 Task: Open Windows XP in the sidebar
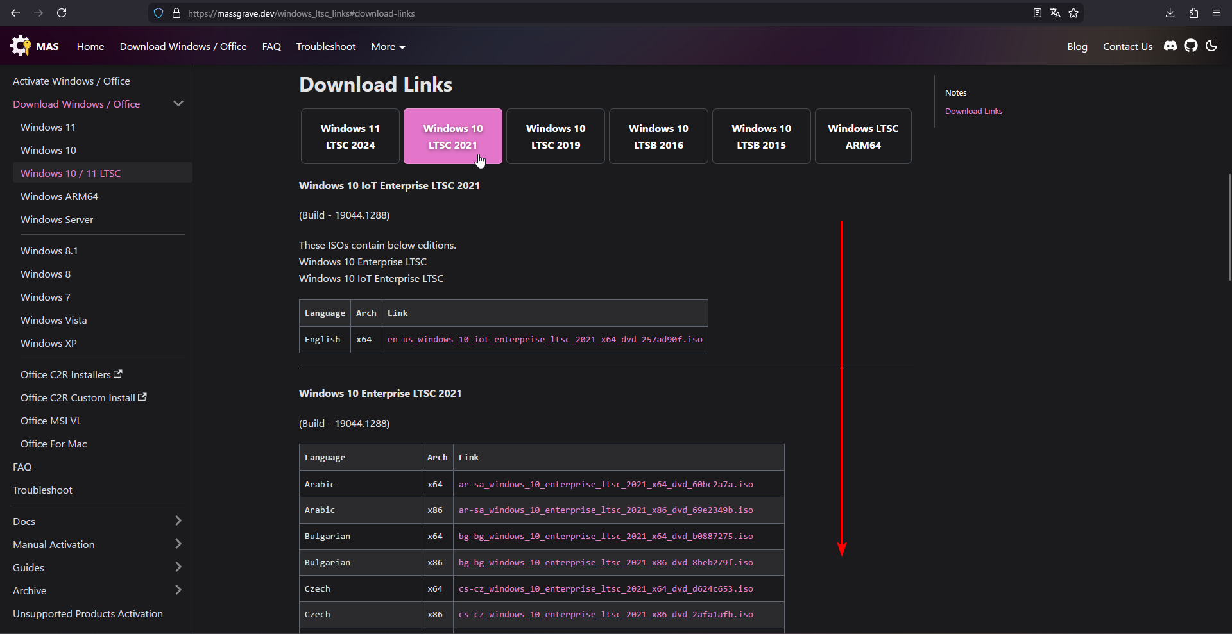click(x=48, y=343)
